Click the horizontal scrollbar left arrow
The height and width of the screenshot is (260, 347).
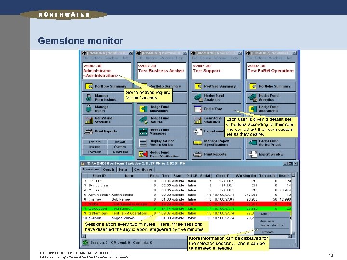pyautogui.click(x=84, y=236)
